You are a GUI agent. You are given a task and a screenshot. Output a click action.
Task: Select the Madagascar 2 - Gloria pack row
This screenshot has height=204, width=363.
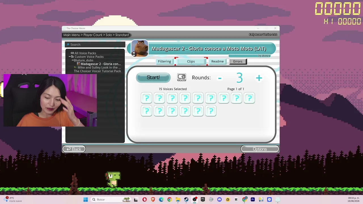click(99, 64)
